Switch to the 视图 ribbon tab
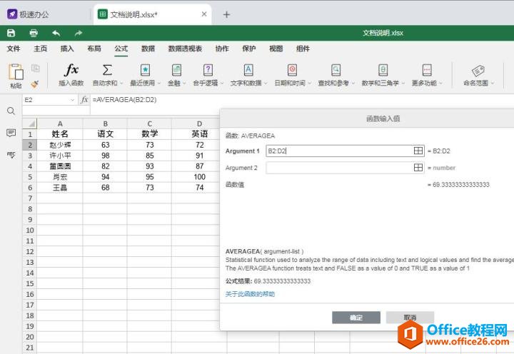The height and width of the screenshot is (354, 514). [x=276, y=49]
